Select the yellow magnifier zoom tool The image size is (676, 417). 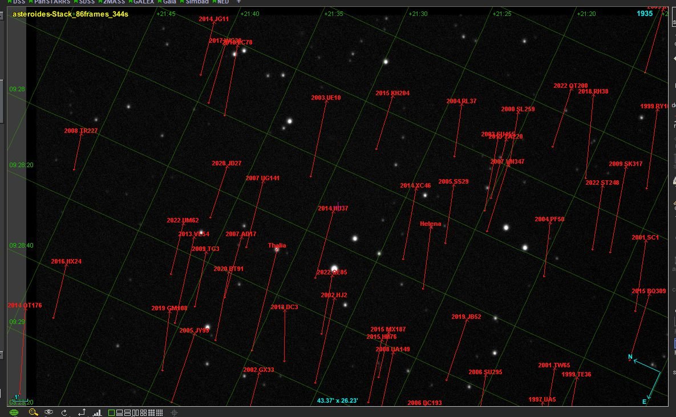34,412
